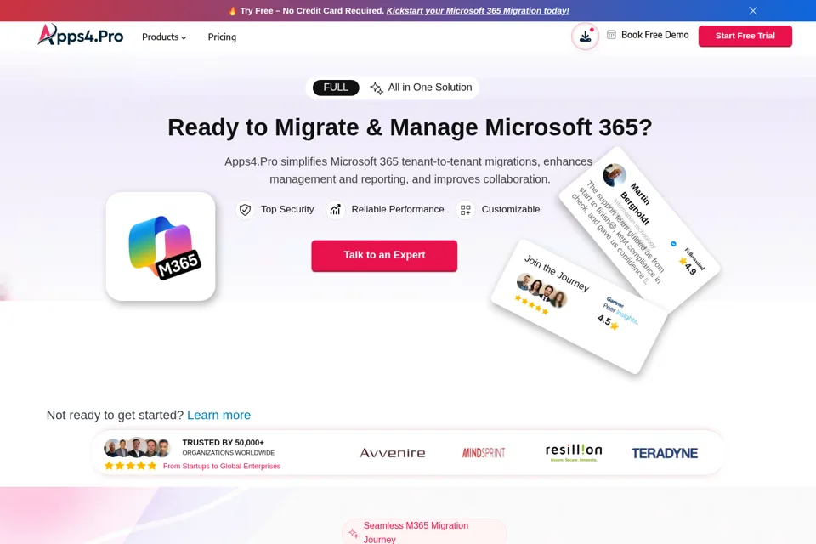Open Book Free Demo link
The width and height of the screenshot is (816, 544).
click(654, 35)
